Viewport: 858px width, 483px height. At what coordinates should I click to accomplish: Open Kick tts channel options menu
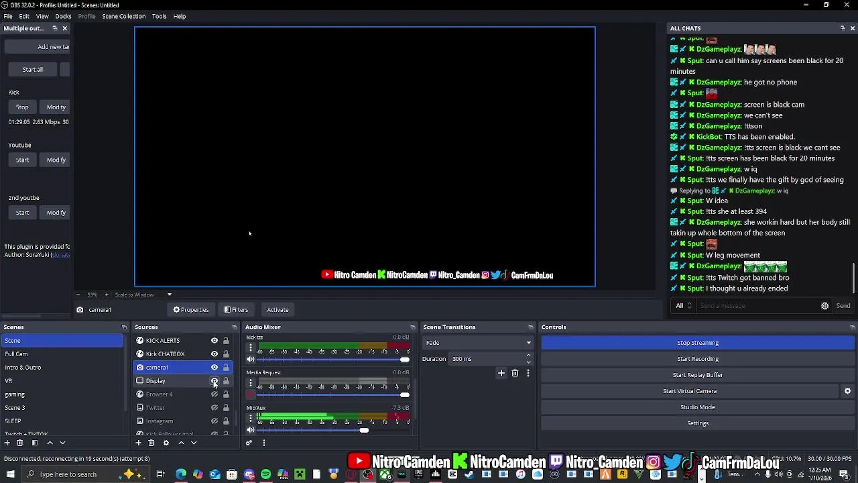[x=251, y=347]
